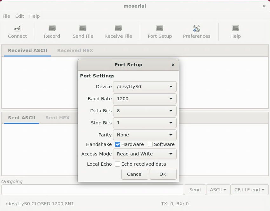Close the moserial window
Image resolution: width=270 pixels, height=211 pixels.
(x=264, y=6)
